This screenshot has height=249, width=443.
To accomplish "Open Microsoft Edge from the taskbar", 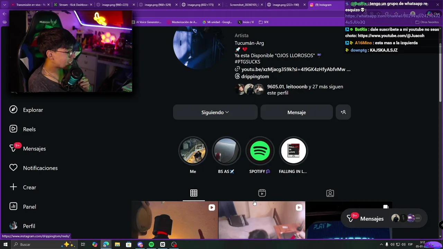I will point(106,245).
